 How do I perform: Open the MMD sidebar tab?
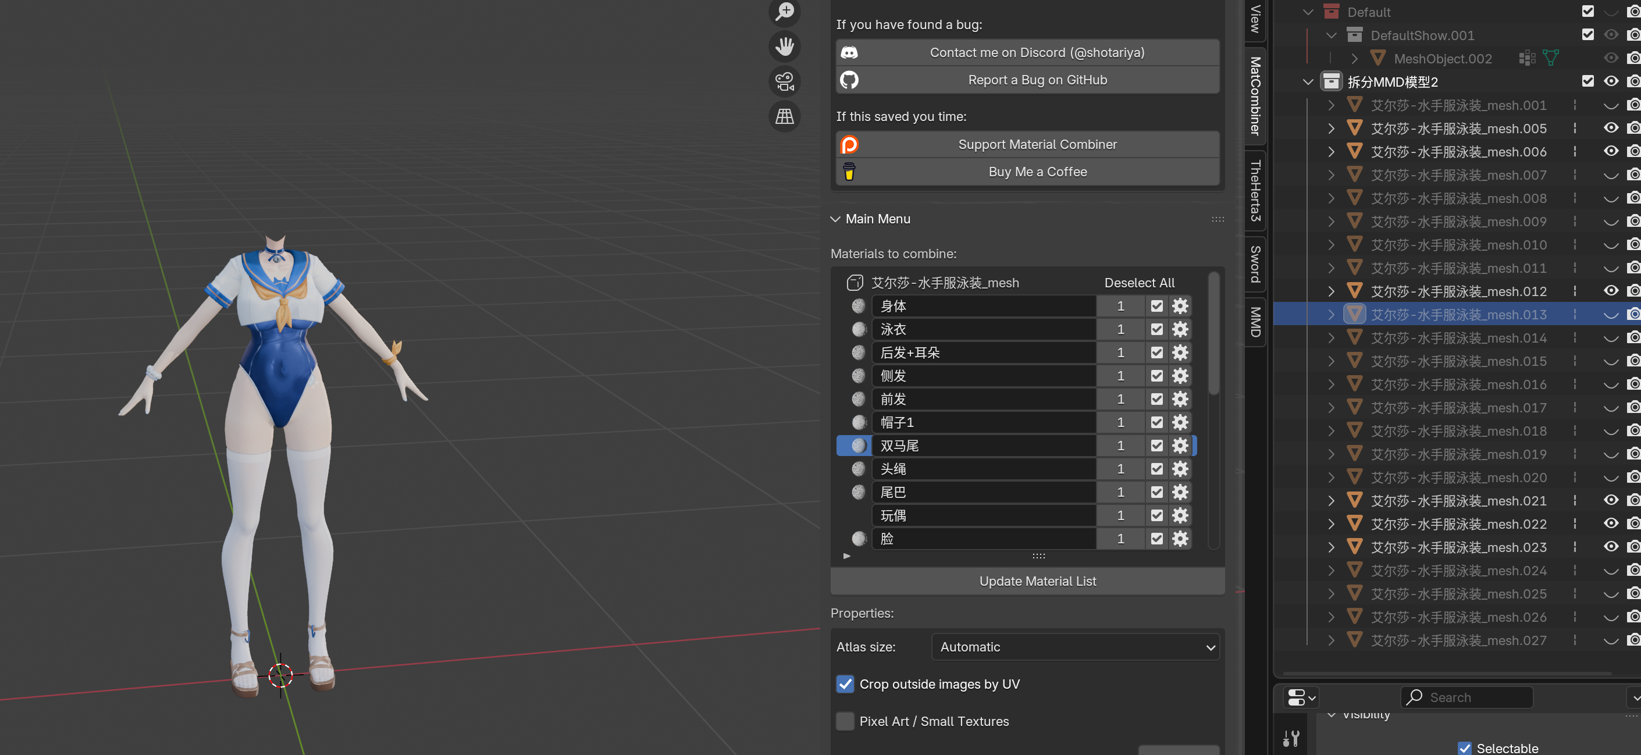click(x=1255, y=322)
